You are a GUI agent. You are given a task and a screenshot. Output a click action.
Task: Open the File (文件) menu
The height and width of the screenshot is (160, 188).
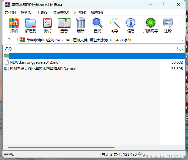pyautogui.click(x=10, y=12)
